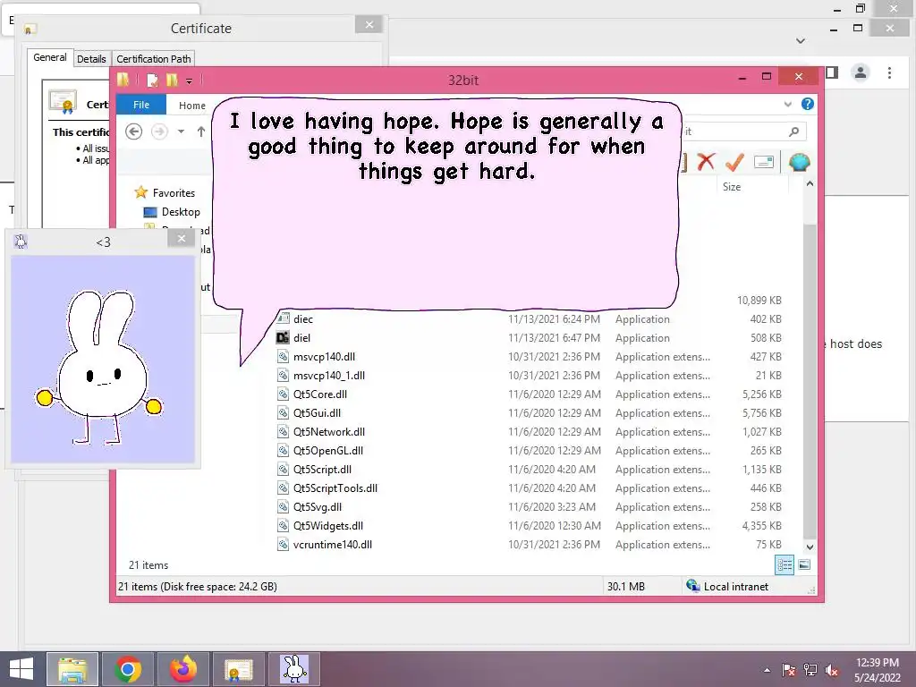The width and height of the screenshot is (916, 687).
Task: Select Favorites in the navigation pane
Action: coord(174,193)
